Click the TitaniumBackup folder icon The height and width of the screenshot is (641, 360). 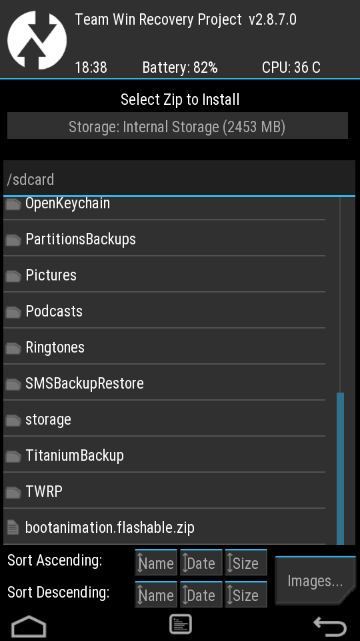point(13,457)
